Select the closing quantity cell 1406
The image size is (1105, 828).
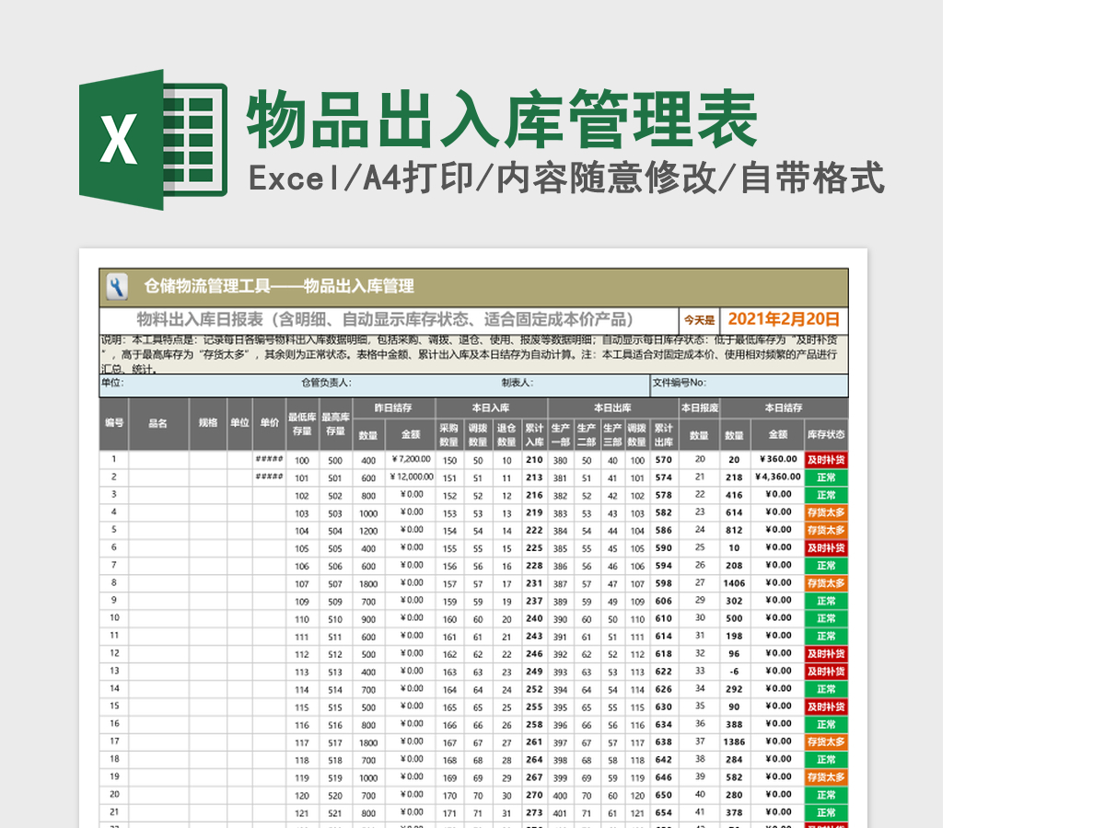[x=734, y=582]
